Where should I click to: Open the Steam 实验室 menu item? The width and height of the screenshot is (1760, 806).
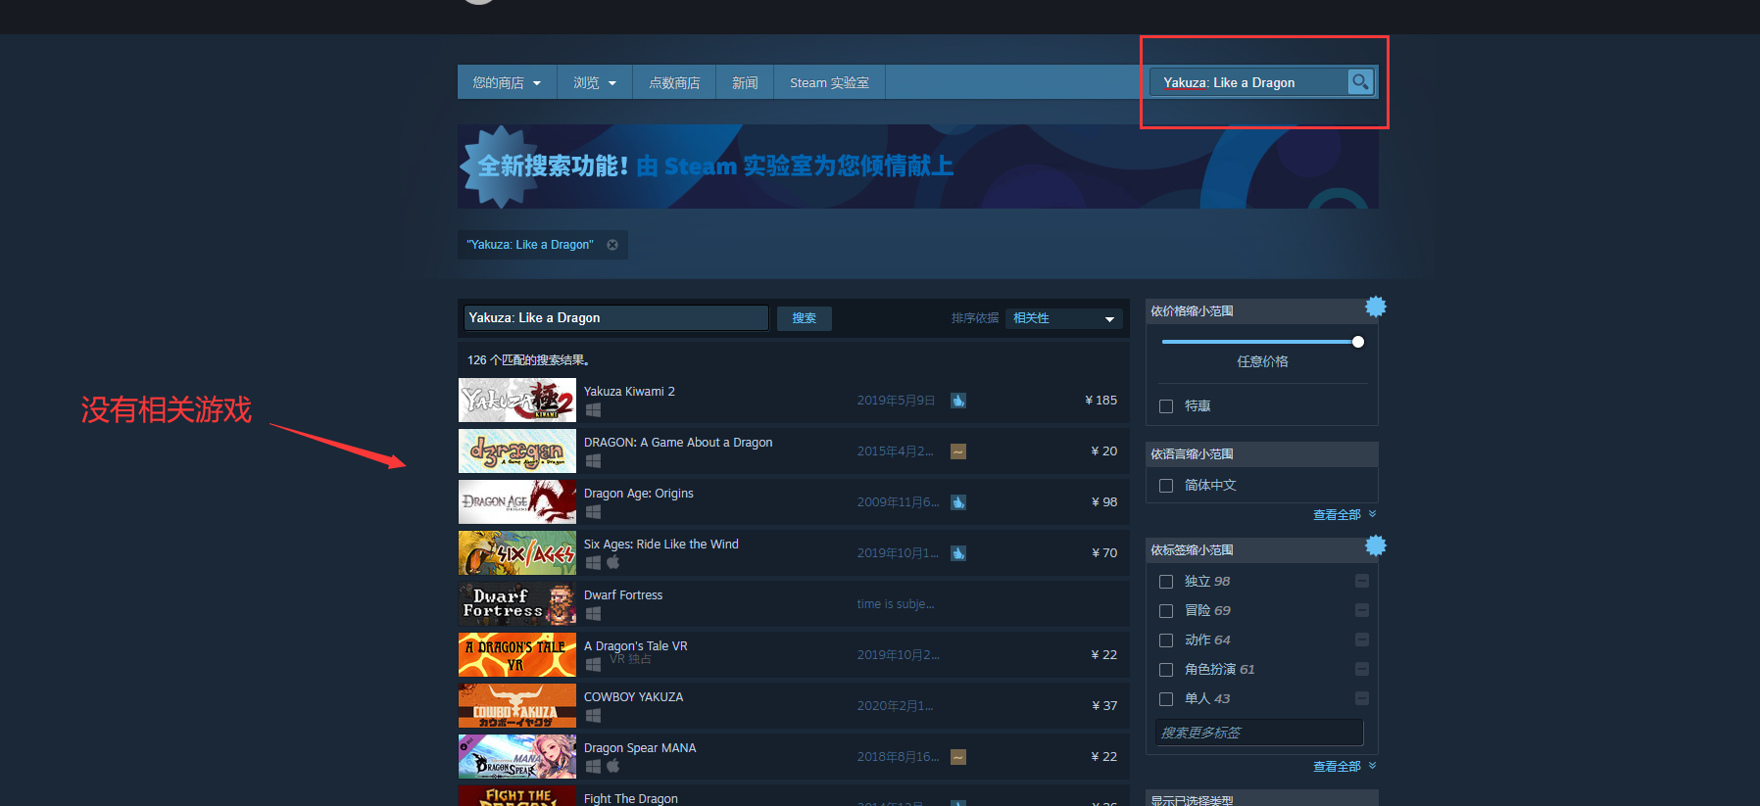[829, 82]
